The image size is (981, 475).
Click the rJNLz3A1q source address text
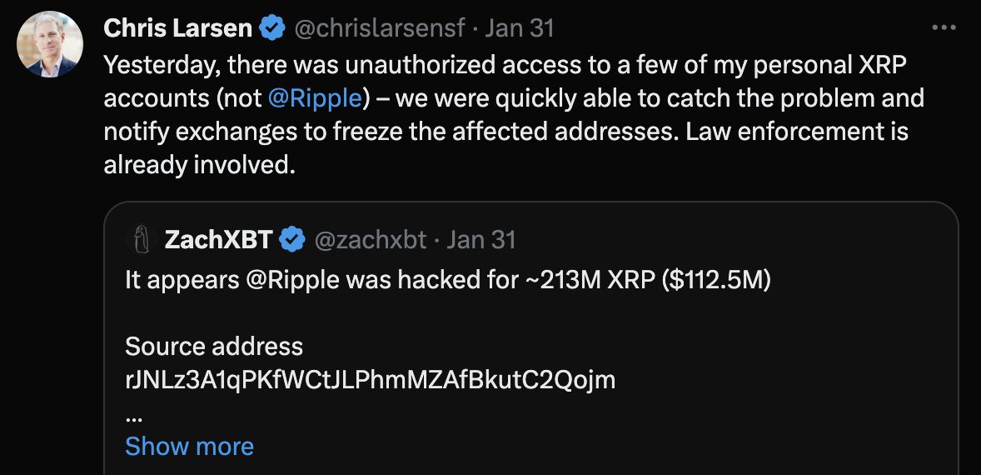(x=370, y=380)
